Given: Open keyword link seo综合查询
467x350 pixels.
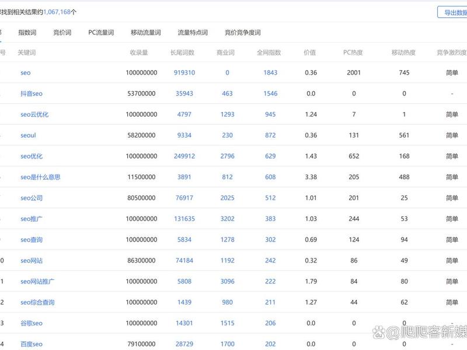Looking at the screenshot, I should (37, 302).
